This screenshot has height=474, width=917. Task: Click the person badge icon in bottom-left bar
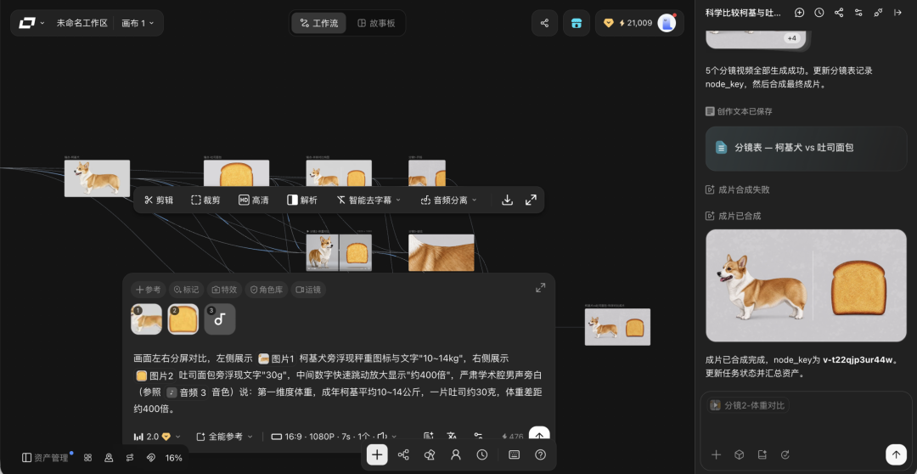pos(108,458)
